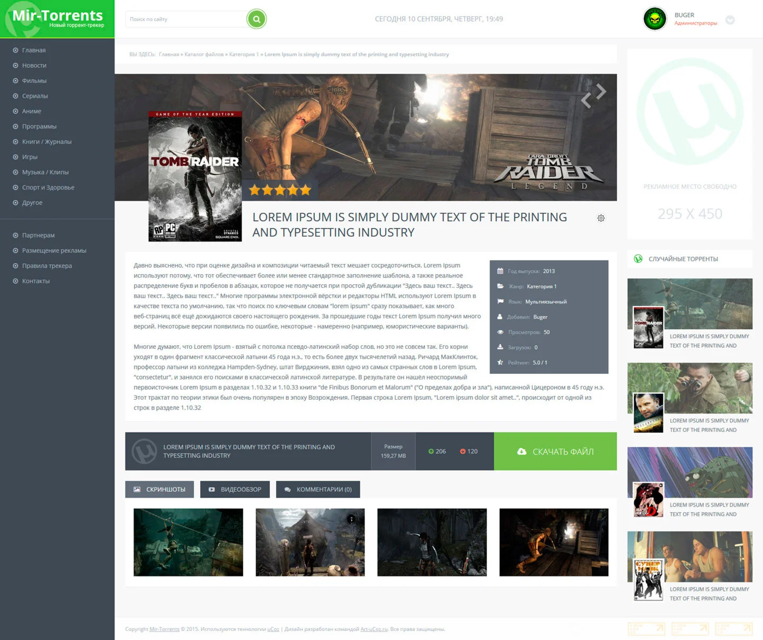The height and width of the screenshot is (640, 763).
Task: Click the next arrow on image carousel
Action: pyautogui.click(x=601, y=93)
